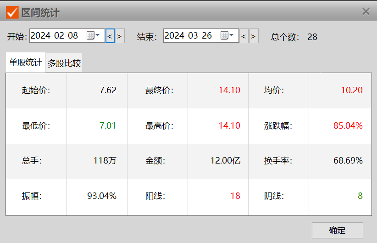Screen dimensions: 377x243
Task: Select the 换手率 value 68.69%
Action: 348,161
